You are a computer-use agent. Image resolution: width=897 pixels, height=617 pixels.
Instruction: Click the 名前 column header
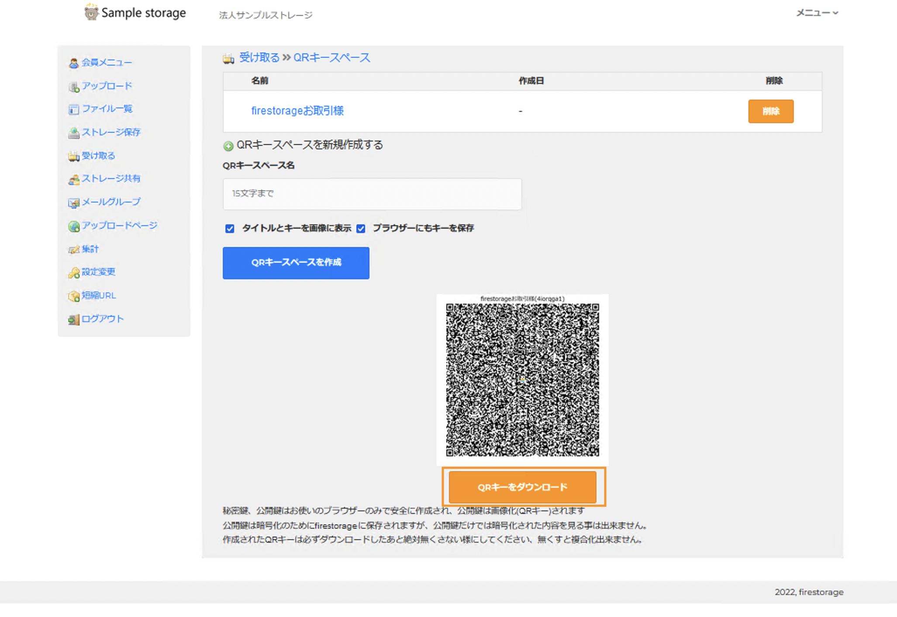pyautogui.click(x=259, y=81)
